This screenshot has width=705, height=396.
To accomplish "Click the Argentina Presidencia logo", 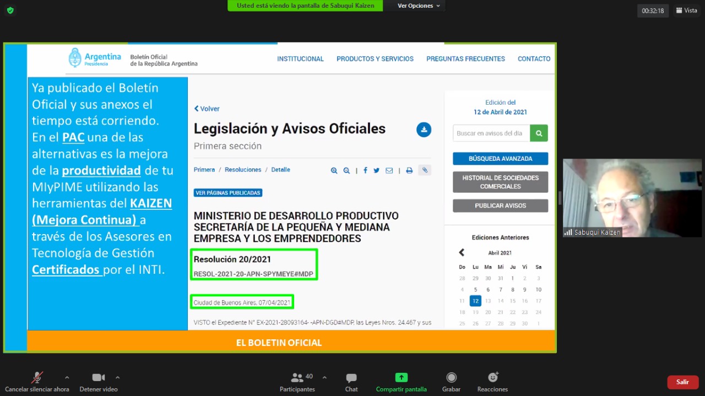I will [x=95, y=58].
